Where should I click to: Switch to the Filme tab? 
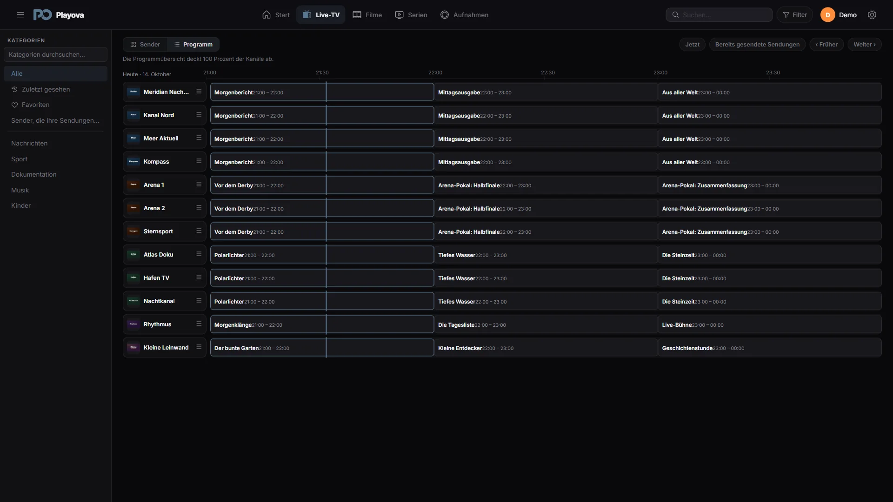(367, 15)
